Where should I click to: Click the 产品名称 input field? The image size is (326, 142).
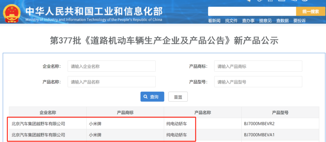(x=111, y=82)
